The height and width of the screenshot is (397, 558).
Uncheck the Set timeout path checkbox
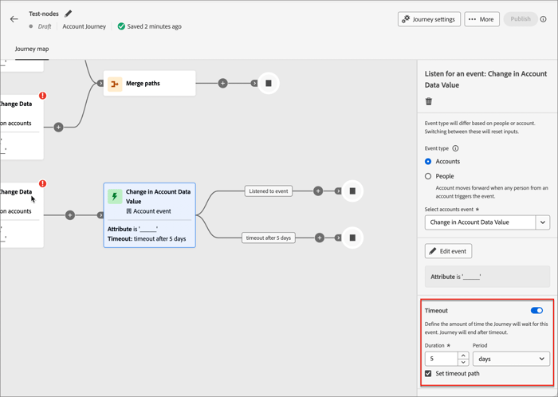pyautogui.click(x=429, y=373)
